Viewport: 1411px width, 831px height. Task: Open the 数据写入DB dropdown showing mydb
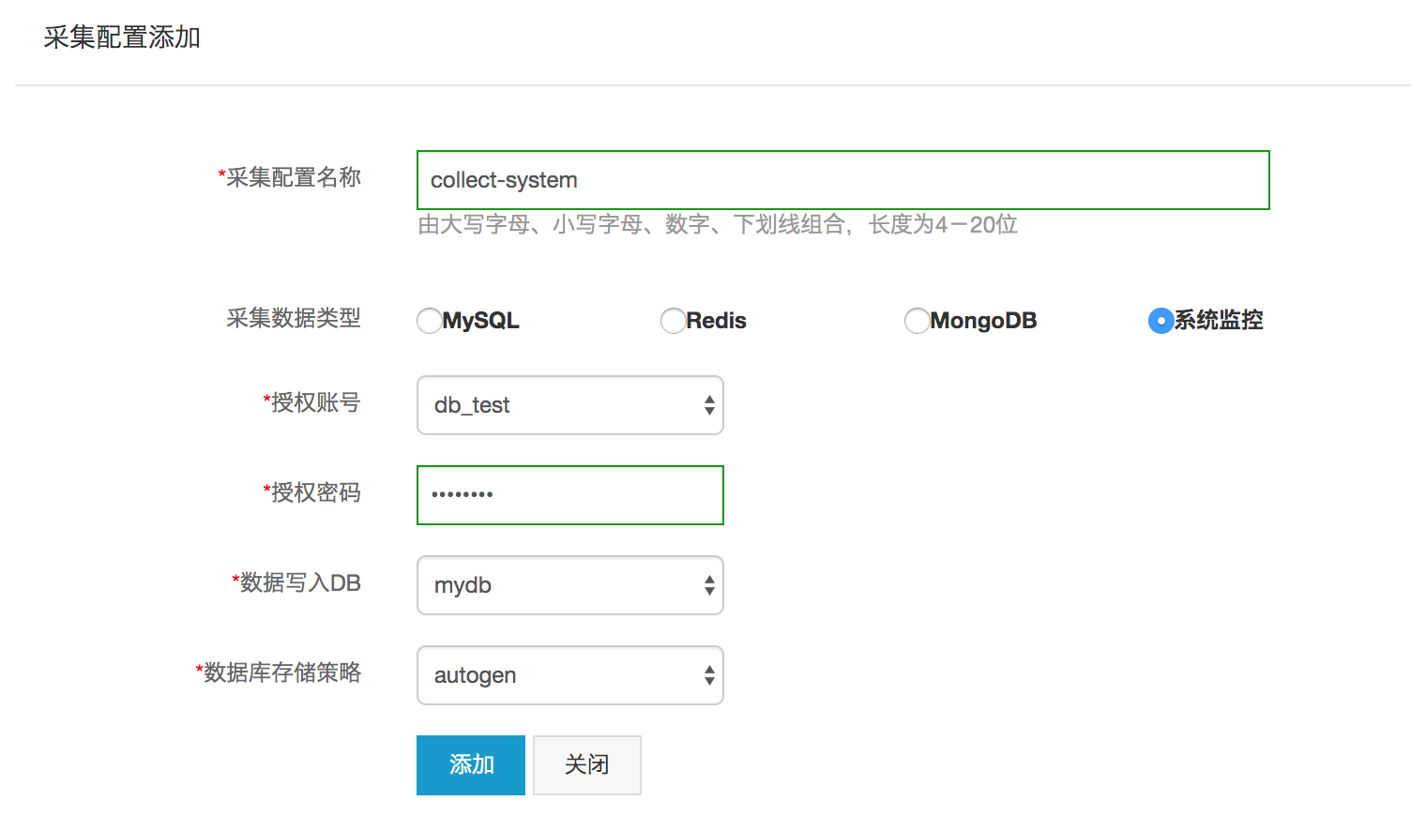point(569,584)
